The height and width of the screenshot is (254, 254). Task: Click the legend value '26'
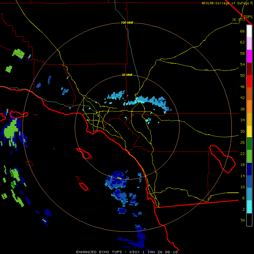[242, 143]
